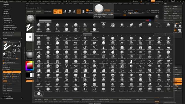
Task: Click Create InsertMesh button
Action: [71, 99]
